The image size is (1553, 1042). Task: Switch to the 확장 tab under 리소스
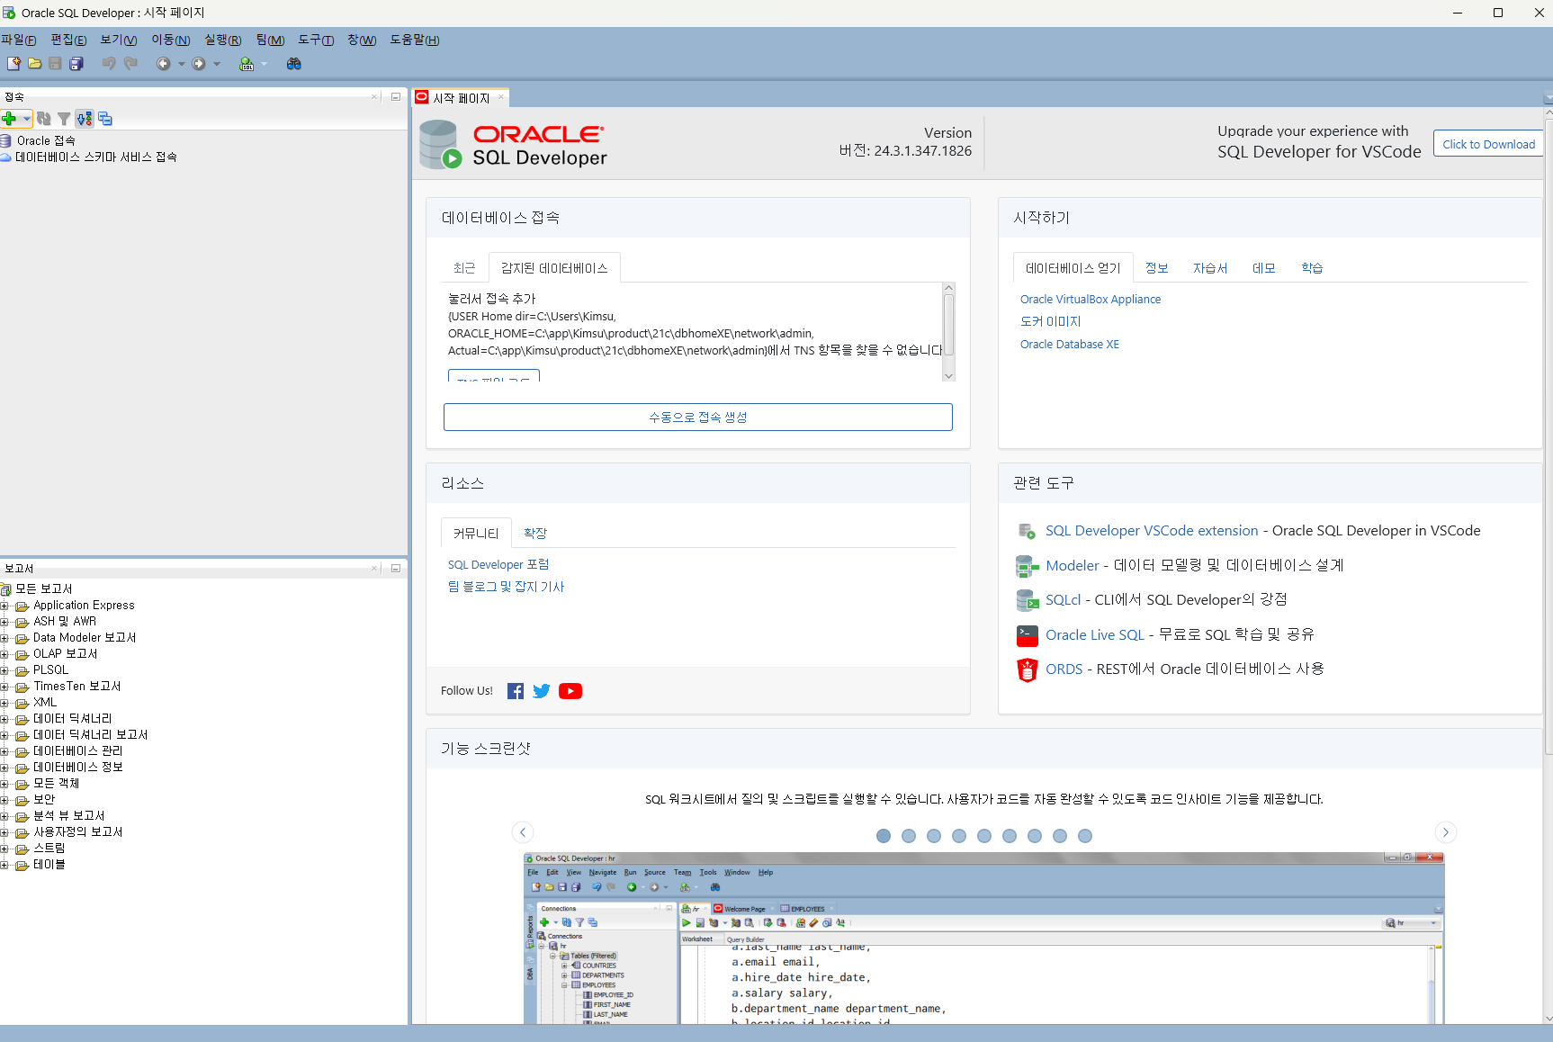point(535,534)
